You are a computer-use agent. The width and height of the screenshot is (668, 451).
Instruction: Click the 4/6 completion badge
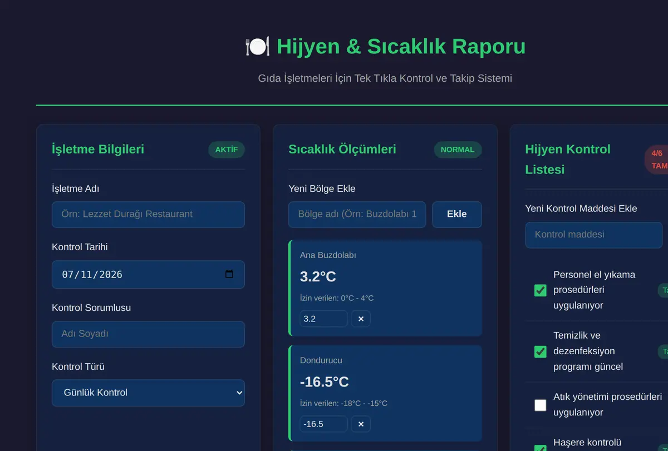(657, 160)
